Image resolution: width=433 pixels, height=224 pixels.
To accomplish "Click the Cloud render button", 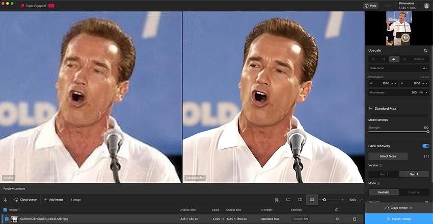I will 398,208.
